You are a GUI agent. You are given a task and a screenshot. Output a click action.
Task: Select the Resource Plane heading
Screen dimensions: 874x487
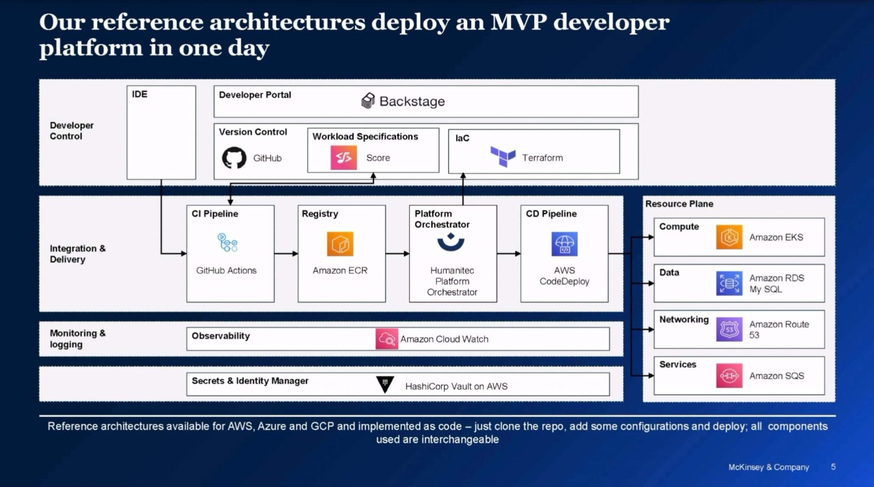679,204
